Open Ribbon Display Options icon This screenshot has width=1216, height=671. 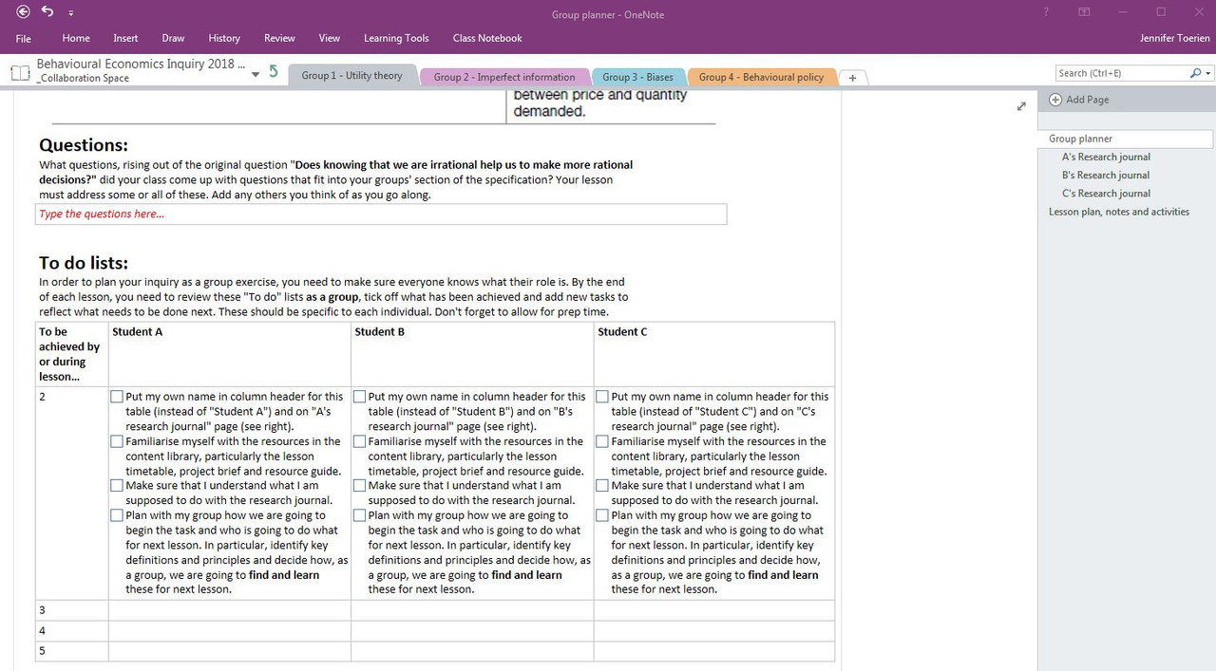click(1084, 12)
